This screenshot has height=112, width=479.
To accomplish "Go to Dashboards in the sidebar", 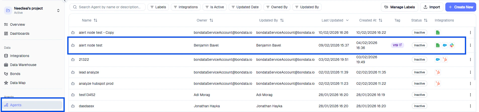I will 20,33.
